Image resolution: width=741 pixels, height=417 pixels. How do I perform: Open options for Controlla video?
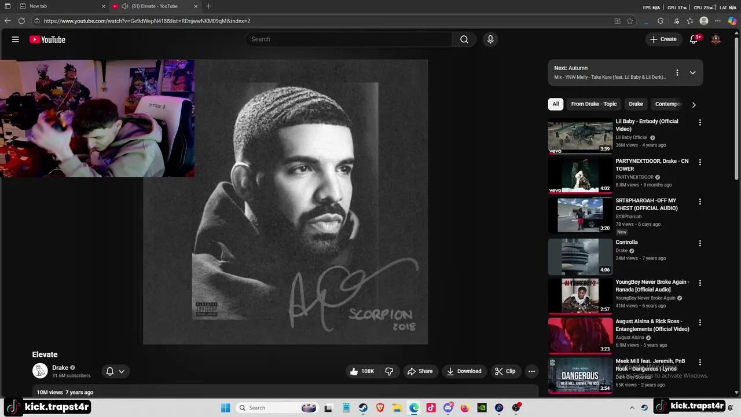(x=700, y=243)
